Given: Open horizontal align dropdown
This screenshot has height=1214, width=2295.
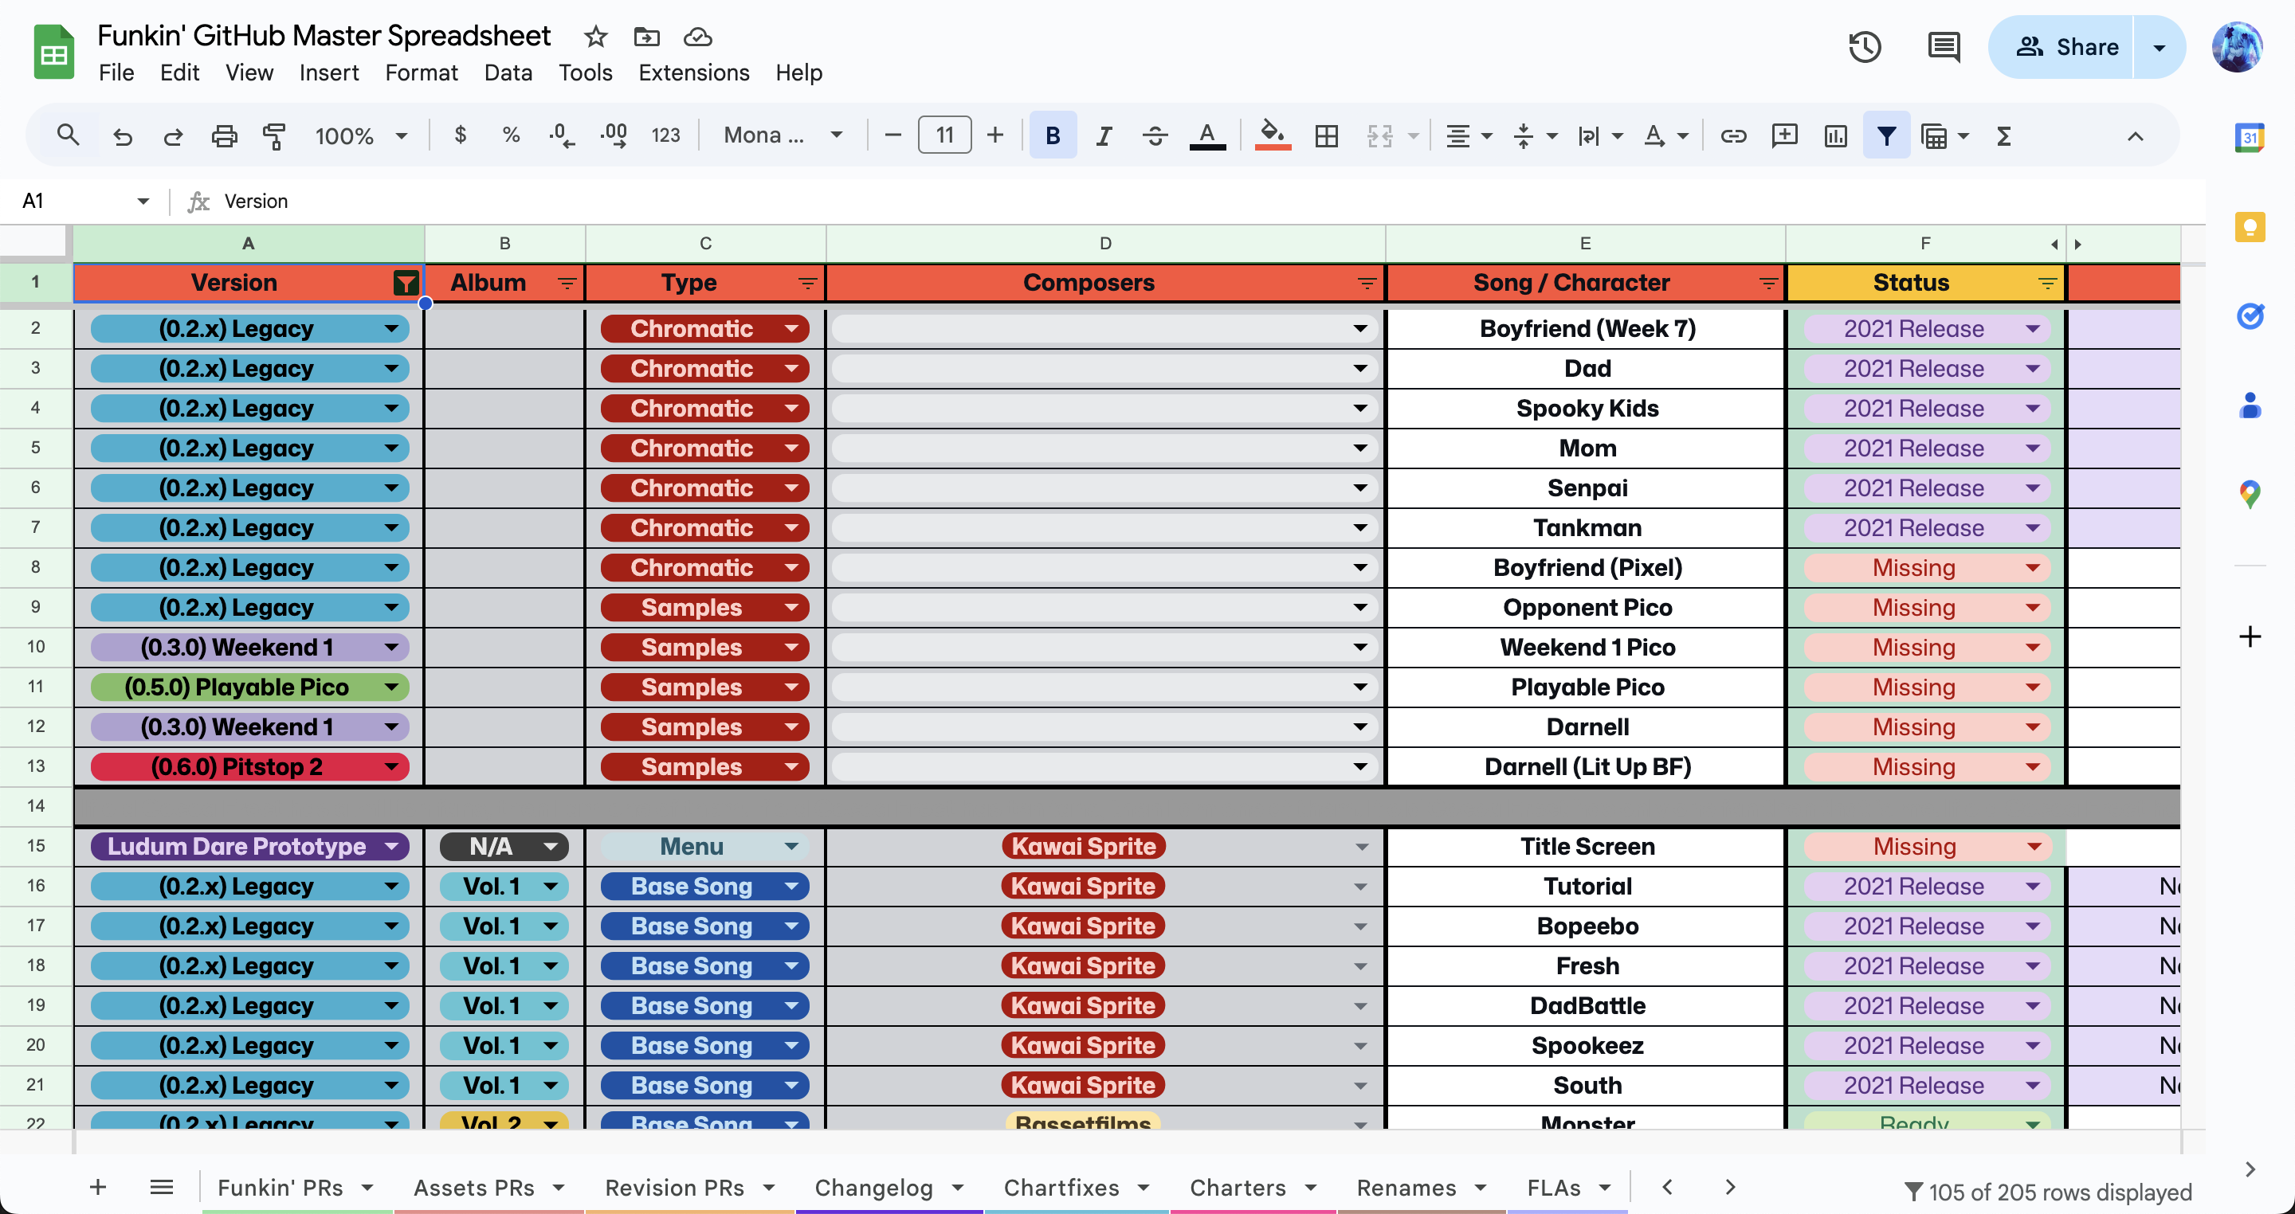Looking at the screenshot, I should tap(1468, 135).
